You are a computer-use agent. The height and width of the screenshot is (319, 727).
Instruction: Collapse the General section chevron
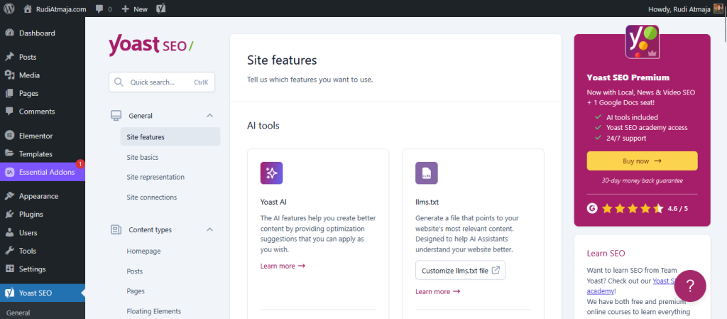coord(209,116)
